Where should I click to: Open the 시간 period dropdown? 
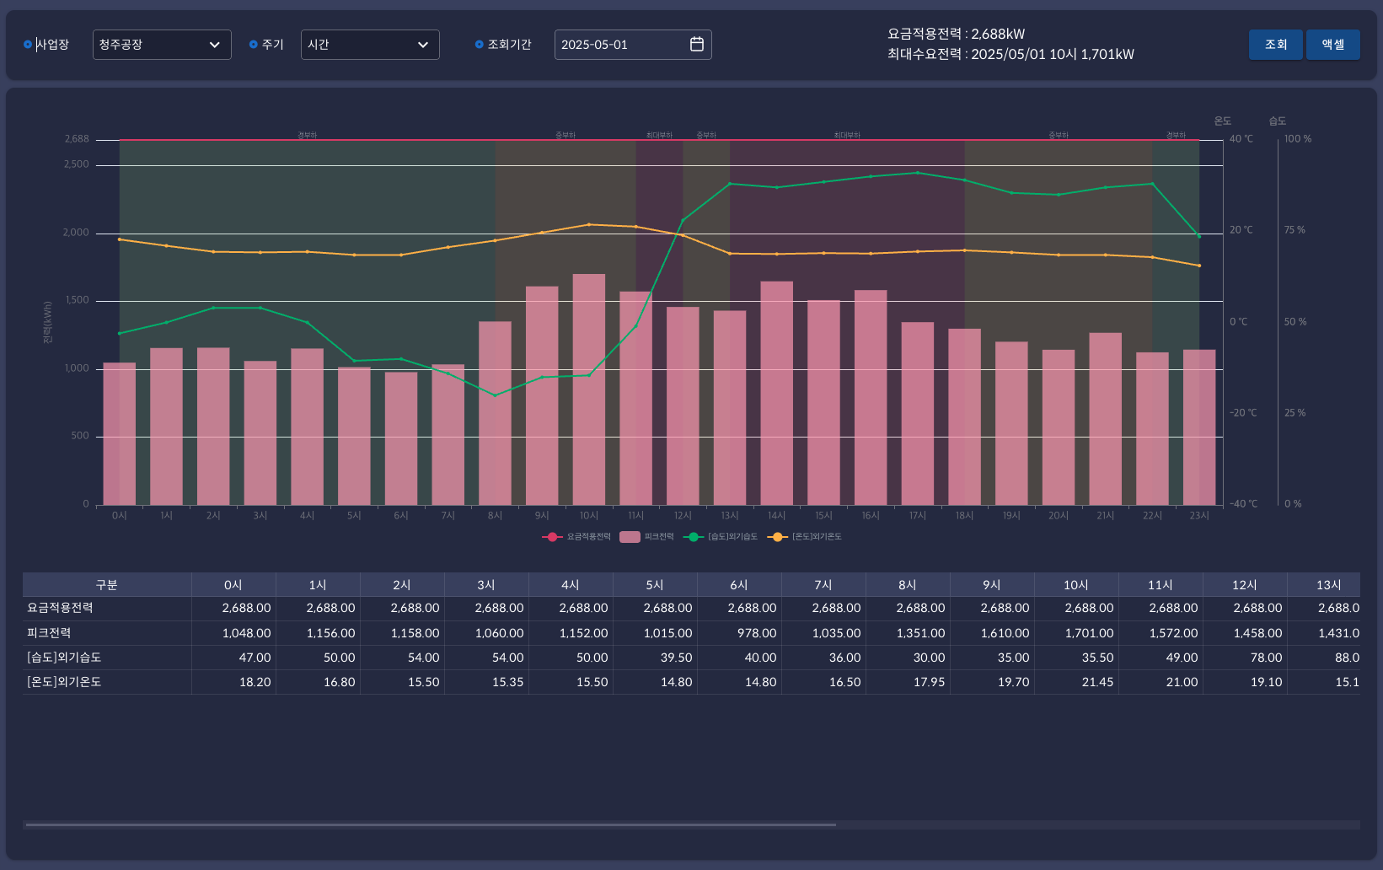pos(370,45)
